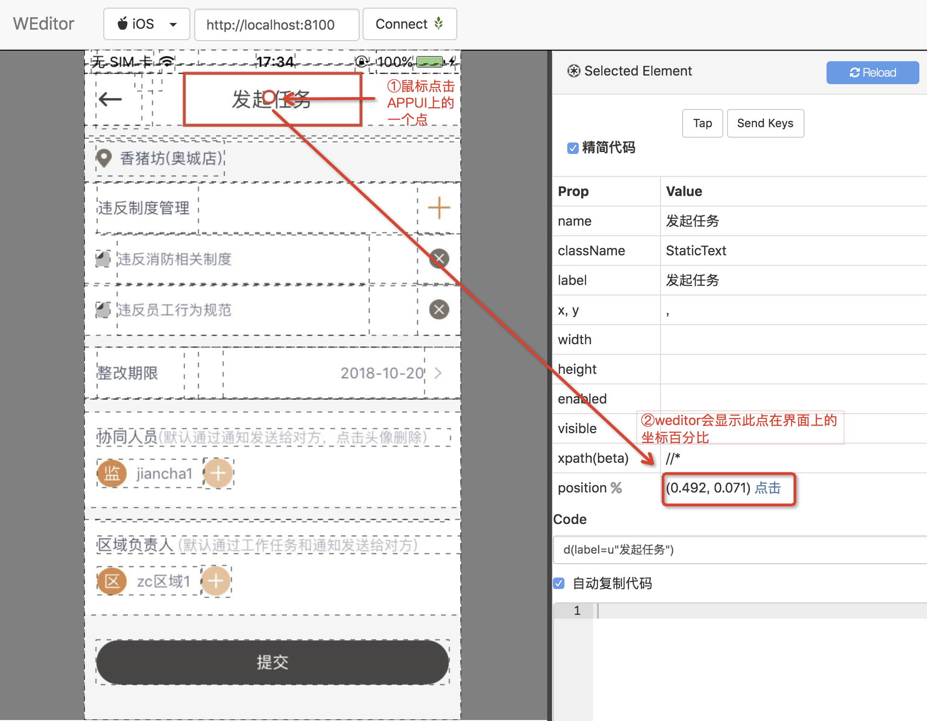
Task: Toggle checkbox for 违反消防相关制度
Action: tap(103, 259)
